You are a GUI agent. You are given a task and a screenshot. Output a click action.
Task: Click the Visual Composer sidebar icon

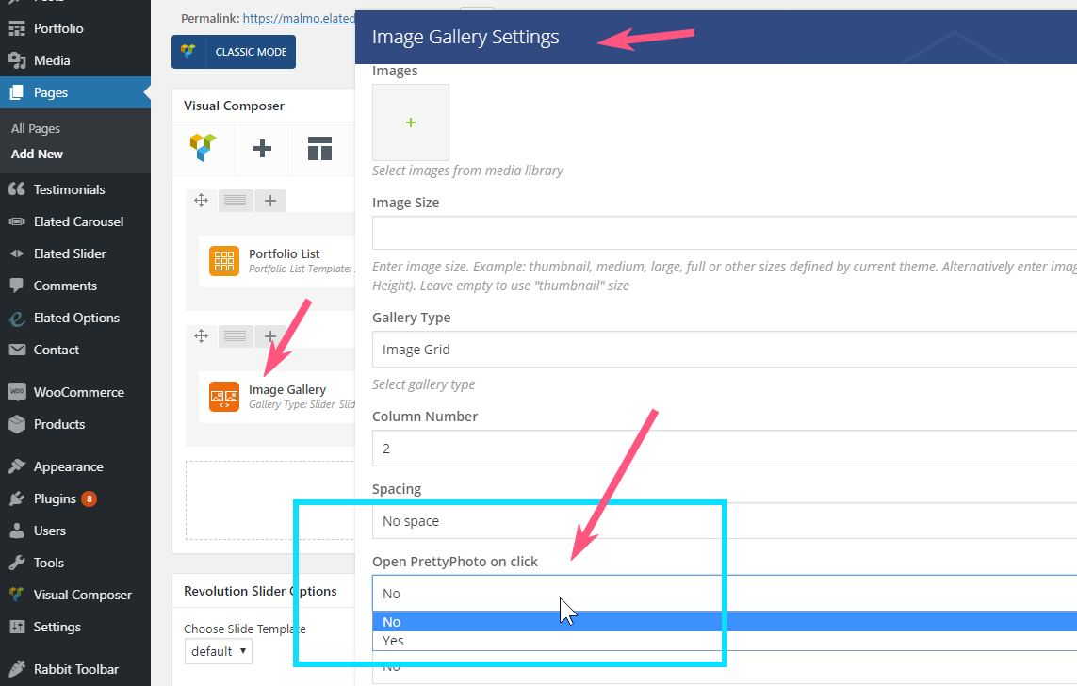[16, 594]
